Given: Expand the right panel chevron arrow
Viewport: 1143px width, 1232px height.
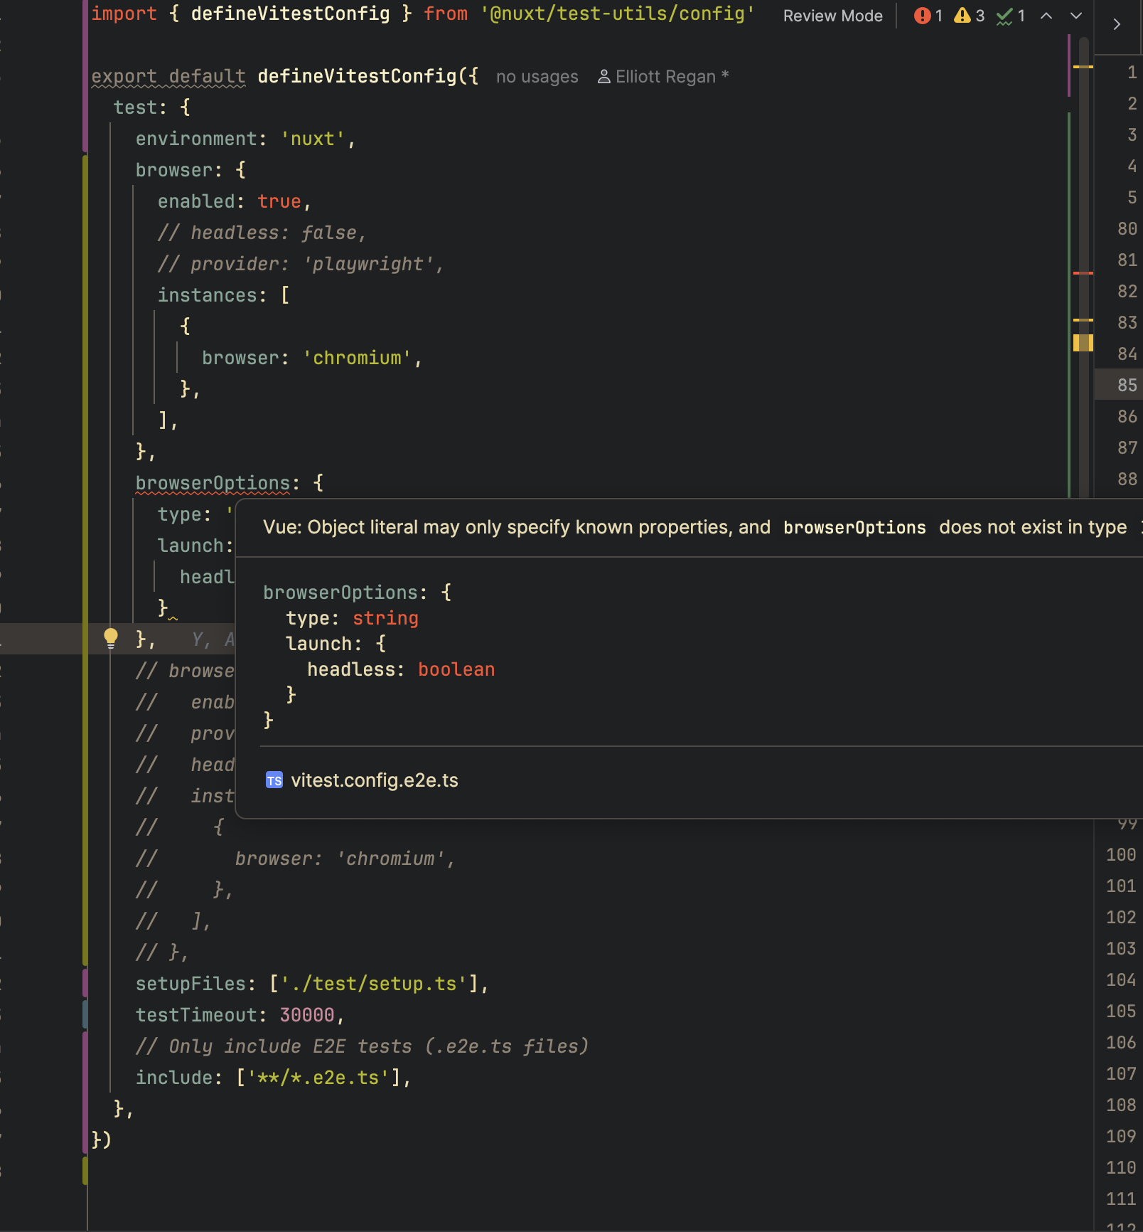Looking at the screenshot, I should [1117, 24].
